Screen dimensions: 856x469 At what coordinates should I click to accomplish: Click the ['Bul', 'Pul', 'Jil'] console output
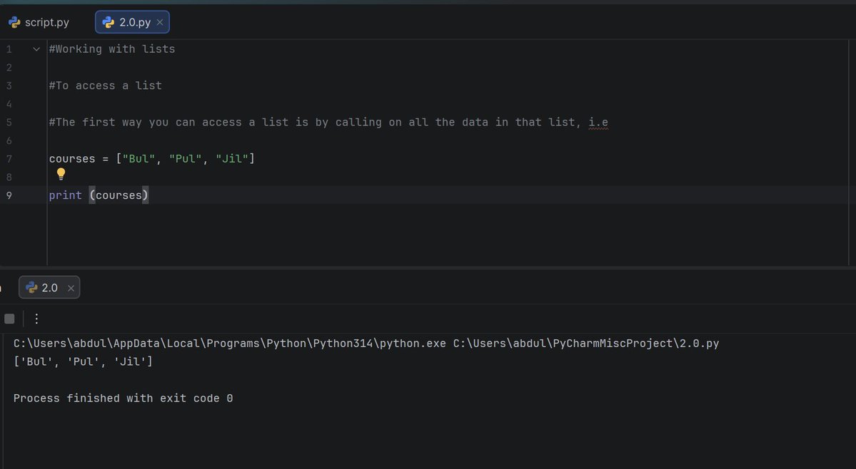click(83, 361)
